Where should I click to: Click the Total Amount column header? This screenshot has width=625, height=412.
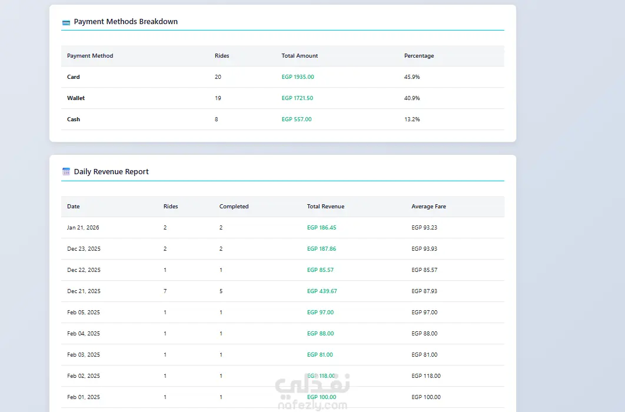point(300,56)
